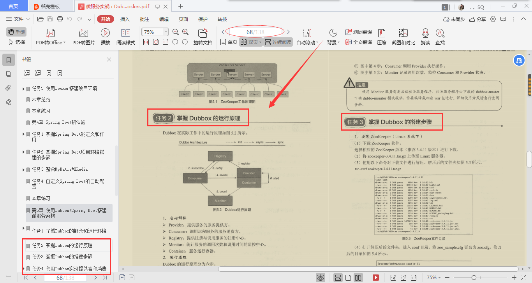Open 背景 background dropdown
Viewport: 532px width, 283px height.
(333, 42)
